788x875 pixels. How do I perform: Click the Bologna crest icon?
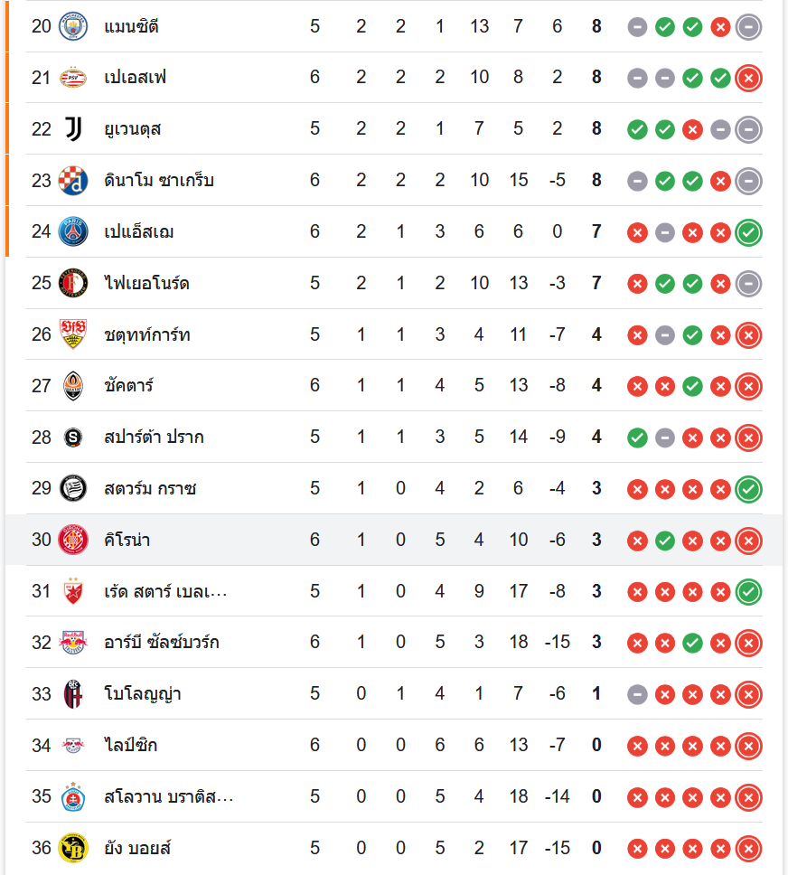coord(72,694)
